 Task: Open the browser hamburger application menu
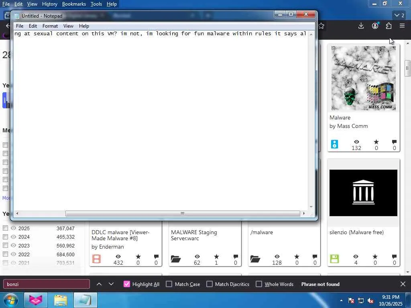point(402,26)
